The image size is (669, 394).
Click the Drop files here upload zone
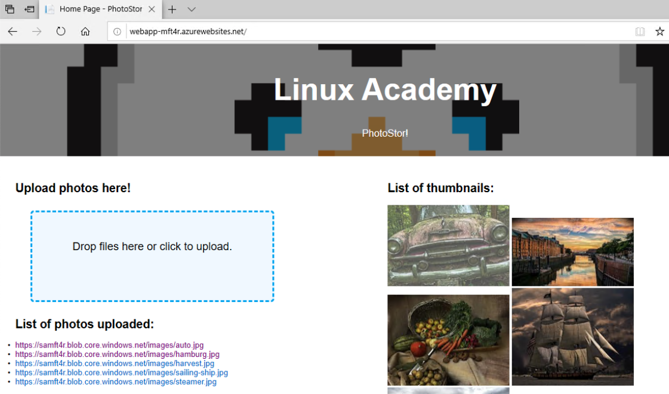(152, 256)
